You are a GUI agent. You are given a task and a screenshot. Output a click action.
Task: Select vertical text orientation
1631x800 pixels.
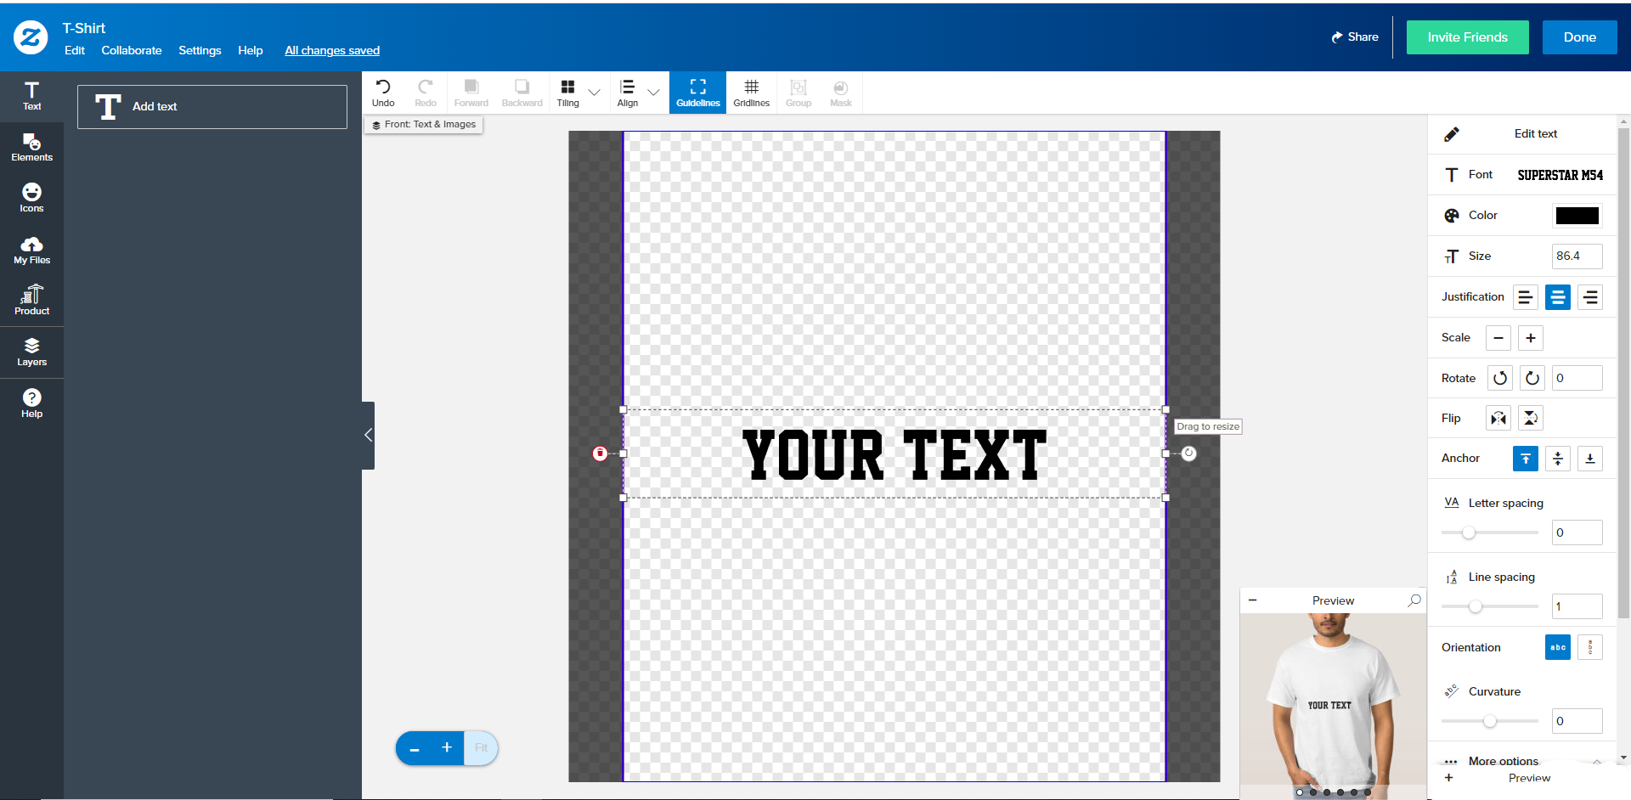pyautogui.click(x=1590, y=647)
